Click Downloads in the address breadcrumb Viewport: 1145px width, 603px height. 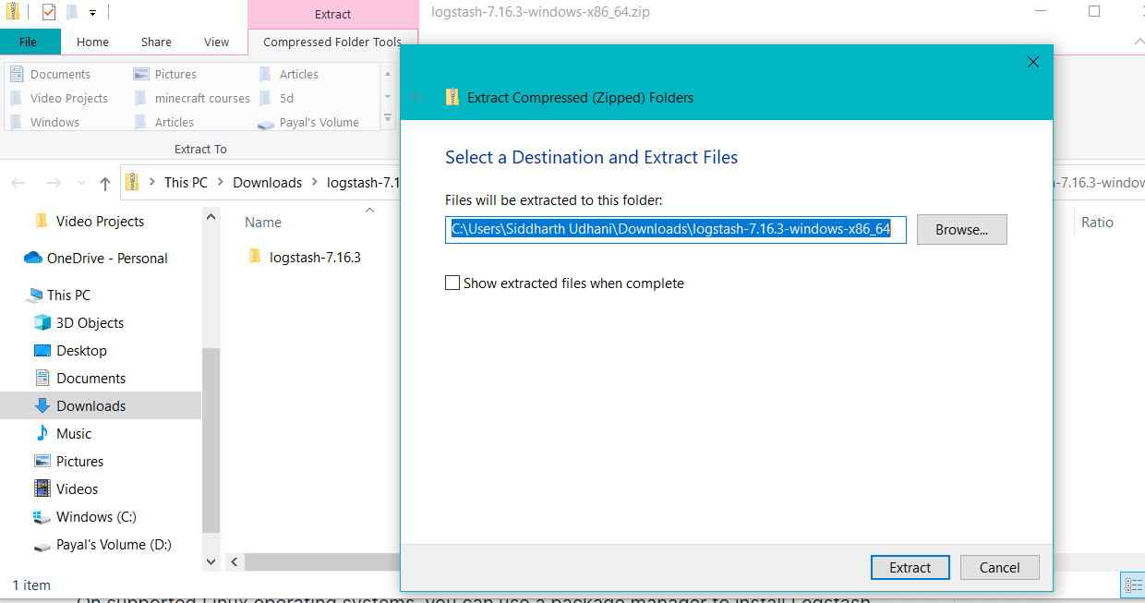(x=267, y=182)
